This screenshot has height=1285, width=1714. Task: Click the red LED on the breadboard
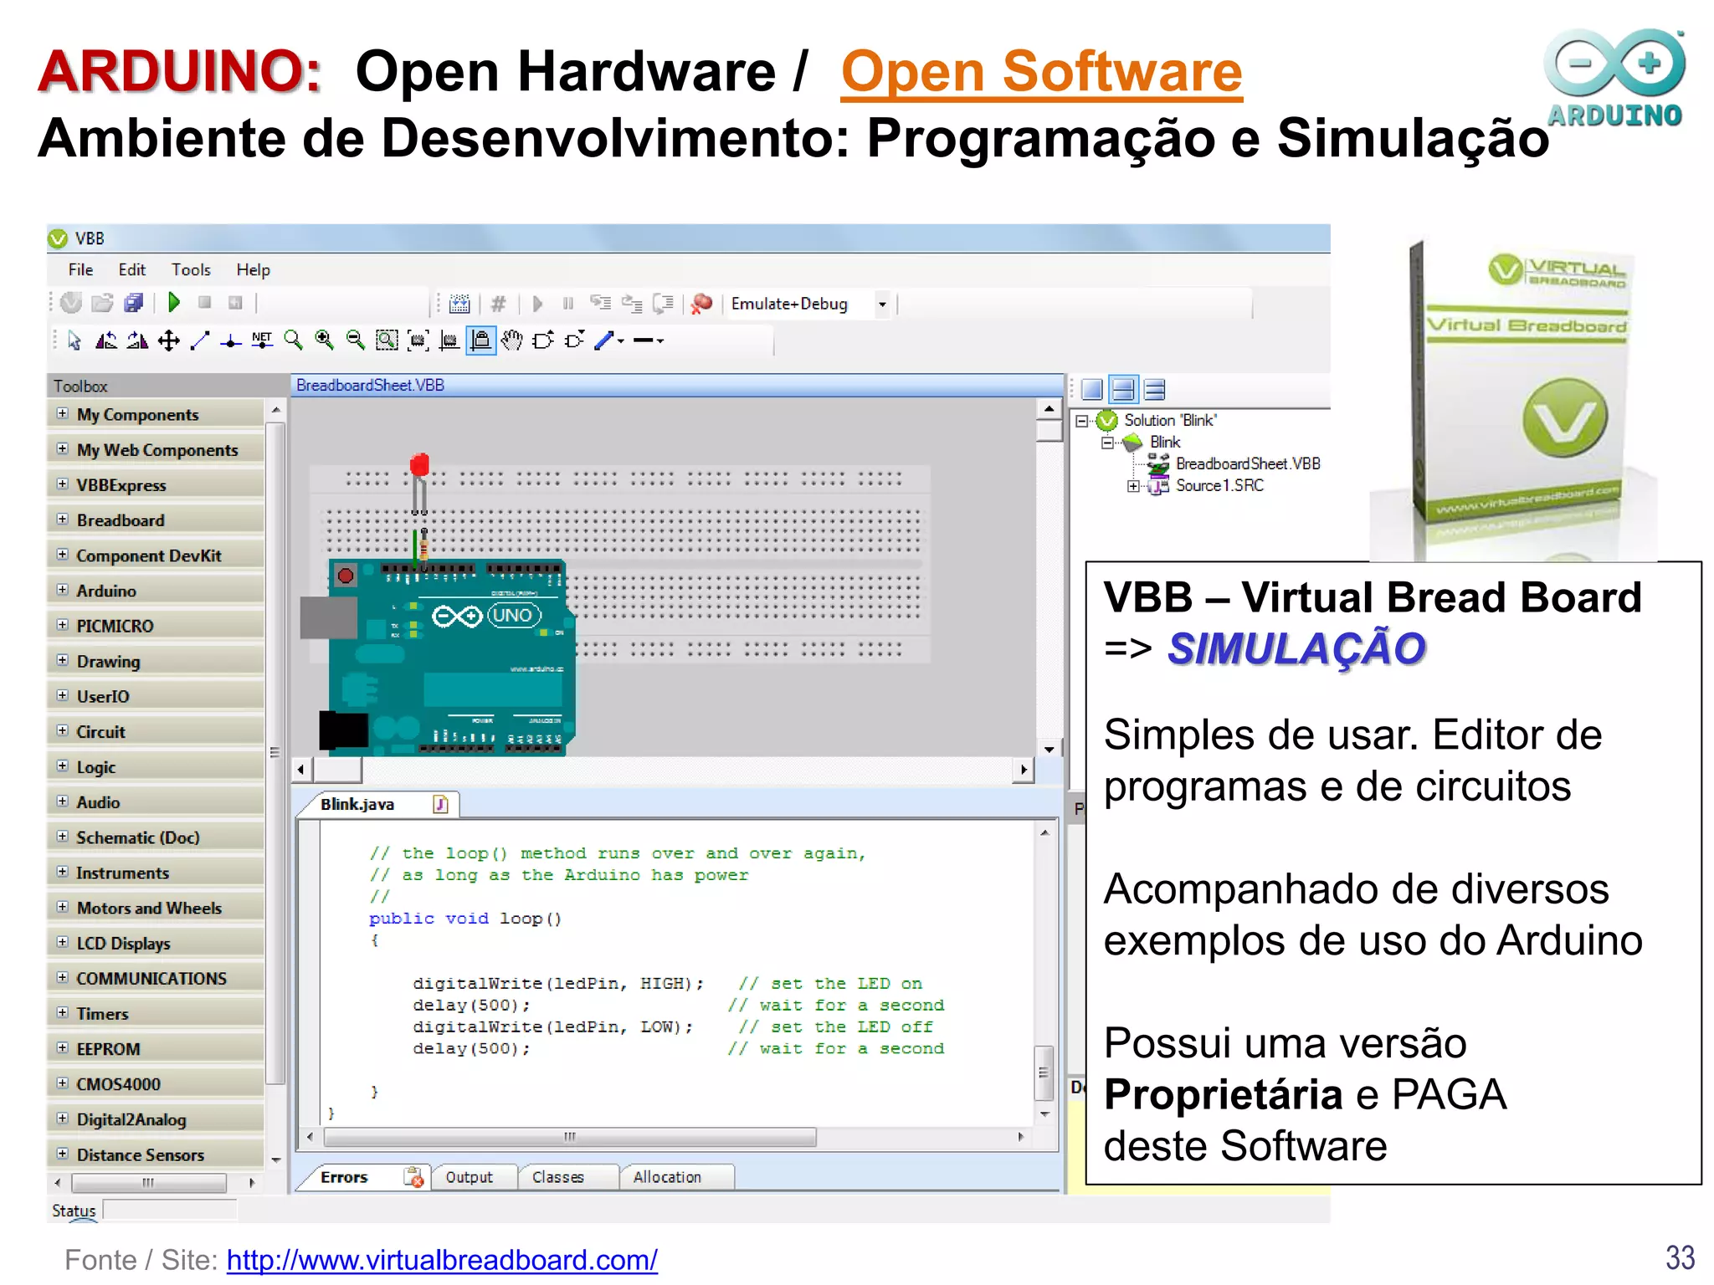tap(419, 465)
